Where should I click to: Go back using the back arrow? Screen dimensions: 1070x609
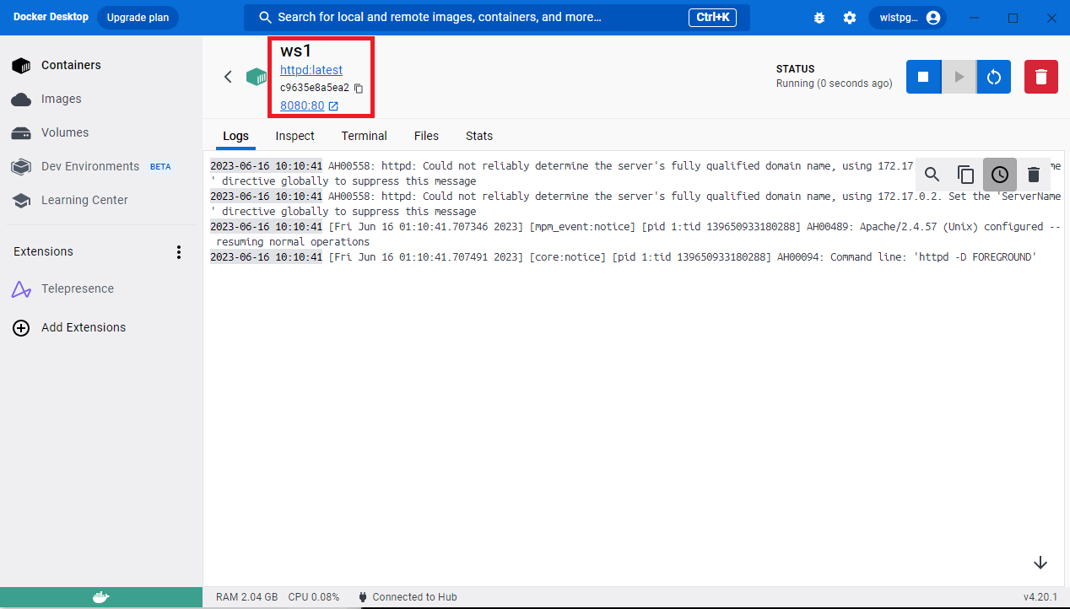(228, 77)
